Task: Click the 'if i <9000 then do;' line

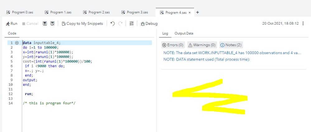Action: 45,66
